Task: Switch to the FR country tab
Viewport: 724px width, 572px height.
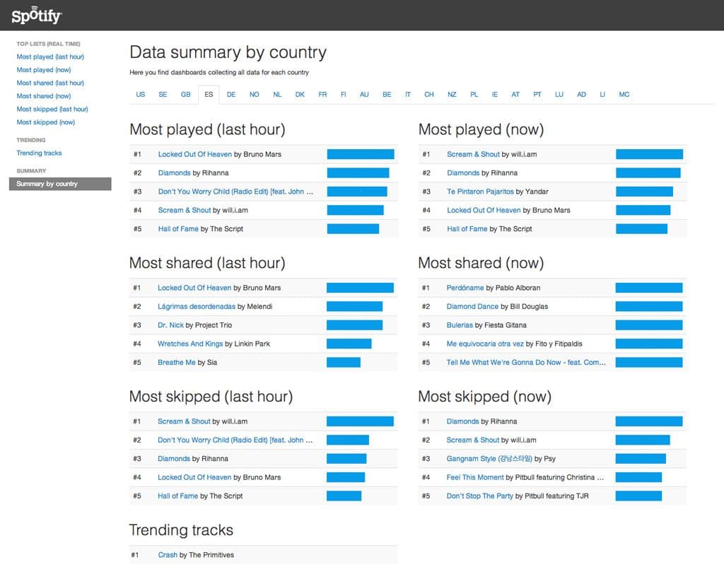Action: tap(322, 94)
